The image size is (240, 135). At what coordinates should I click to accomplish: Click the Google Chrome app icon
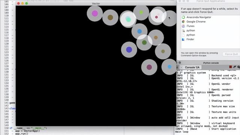(183, 22)
